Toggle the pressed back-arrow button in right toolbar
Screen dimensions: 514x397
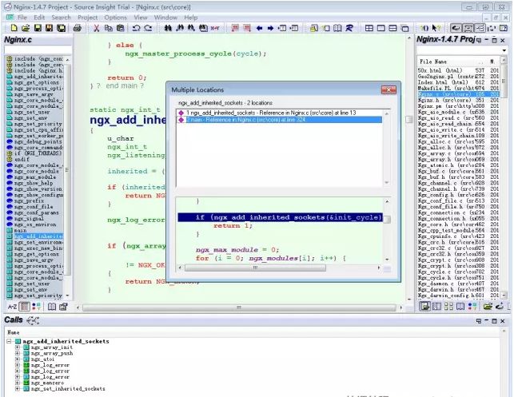tap(456, 28)
